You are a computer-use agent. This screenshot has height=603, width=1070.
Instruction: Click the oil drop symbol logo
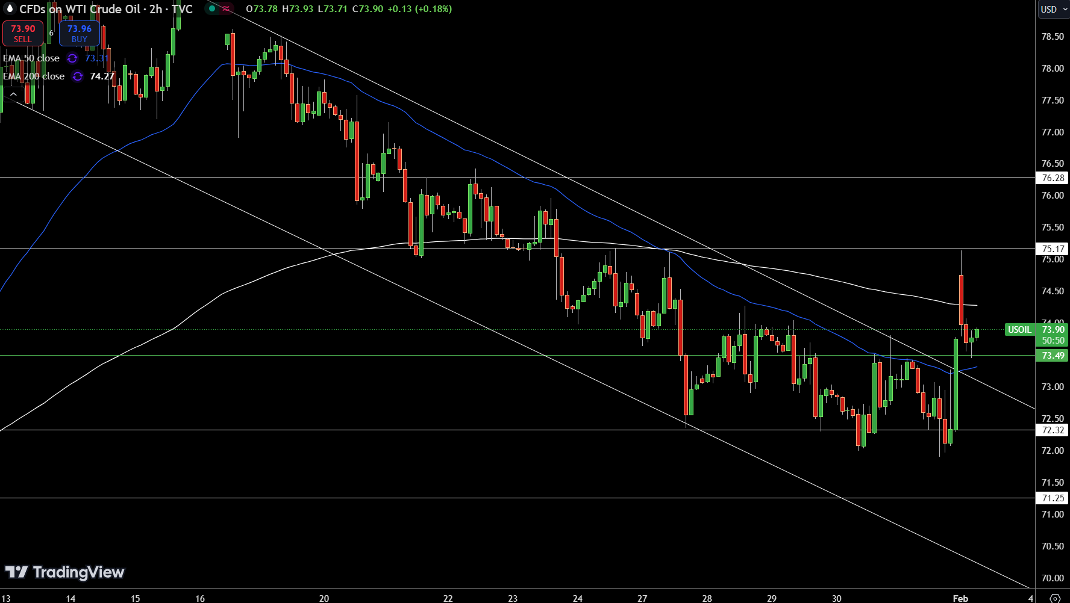pyautogui.click(x=9, y=8)
